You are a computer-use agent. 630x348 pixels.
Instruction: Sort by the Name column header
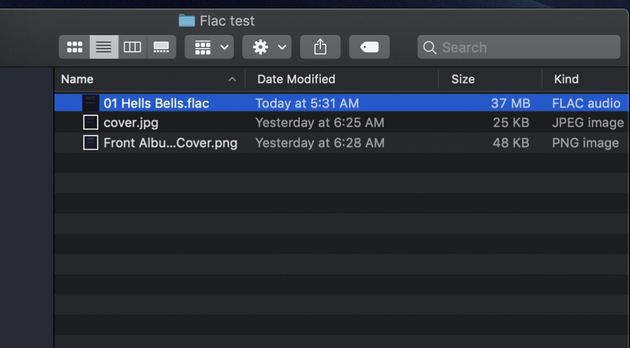point(77,79)
